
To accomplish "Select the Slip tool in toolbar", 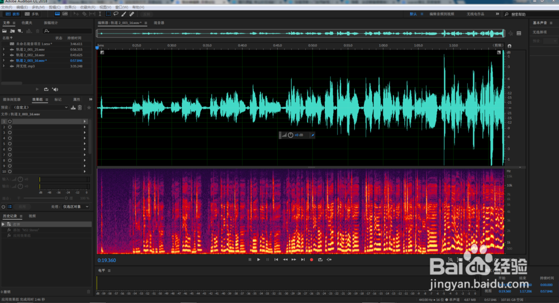I will coord(92,14).
